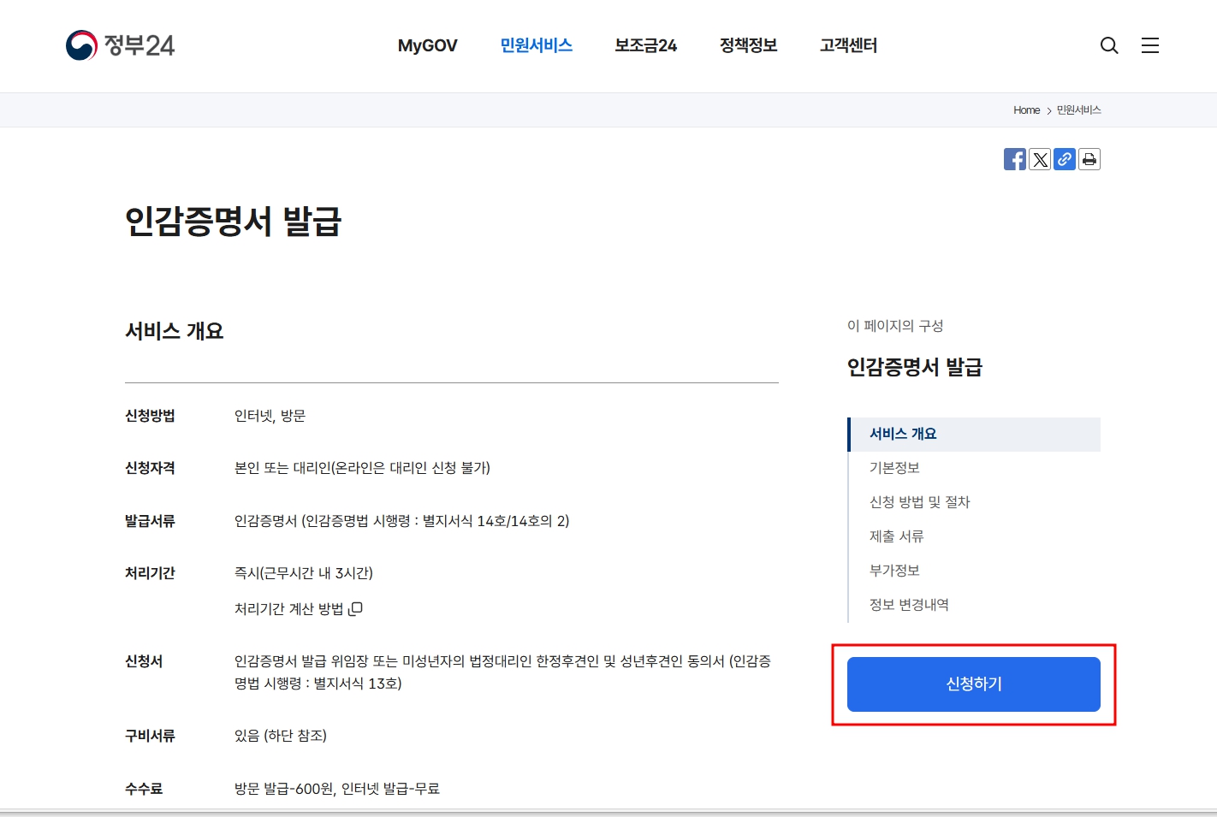Click the search magnifier icon

click(1109, 45)
